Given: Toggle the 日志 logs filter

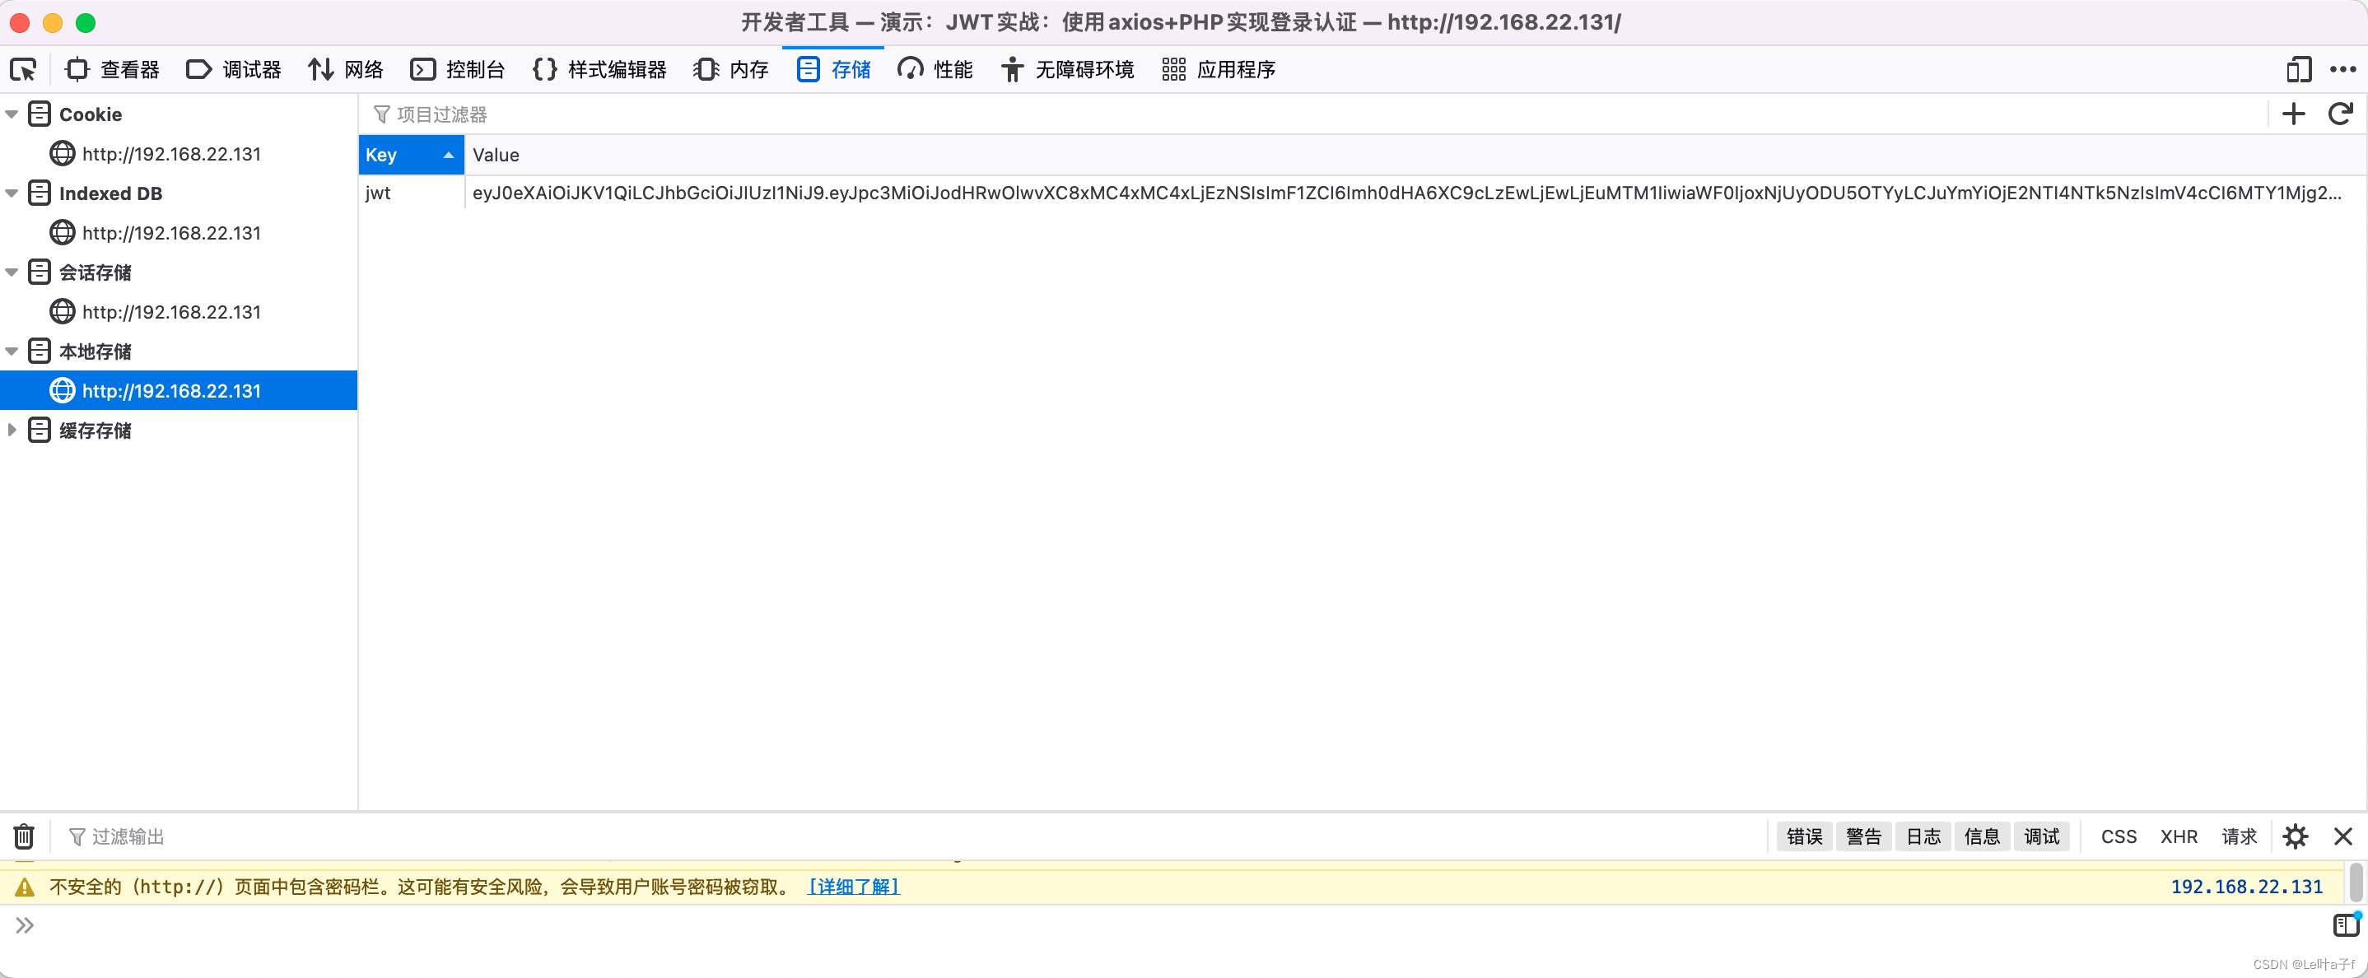Looking at the screenshot, I should 1923,836.
